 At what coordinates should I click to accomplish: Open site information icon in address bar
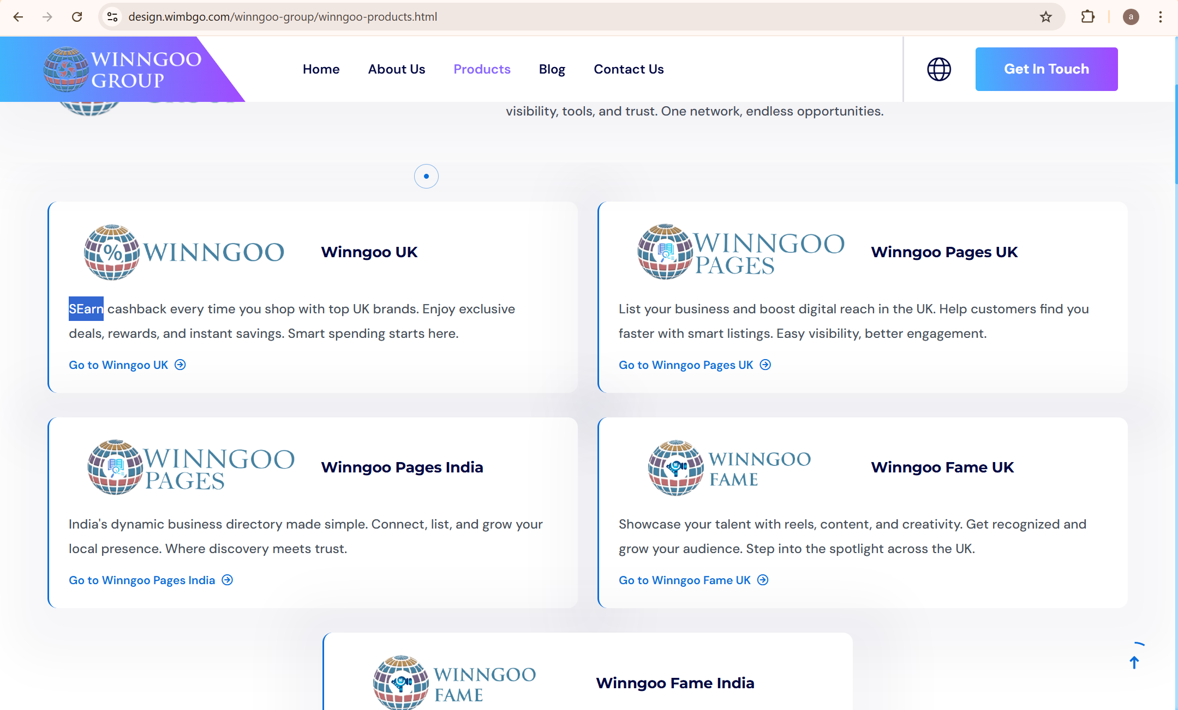[112, 17]
